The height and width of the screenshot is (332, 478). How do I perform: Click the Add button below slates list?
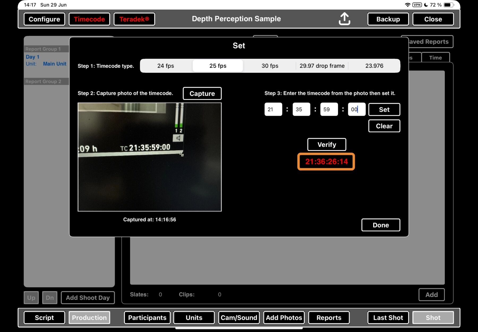click(432, 295)
